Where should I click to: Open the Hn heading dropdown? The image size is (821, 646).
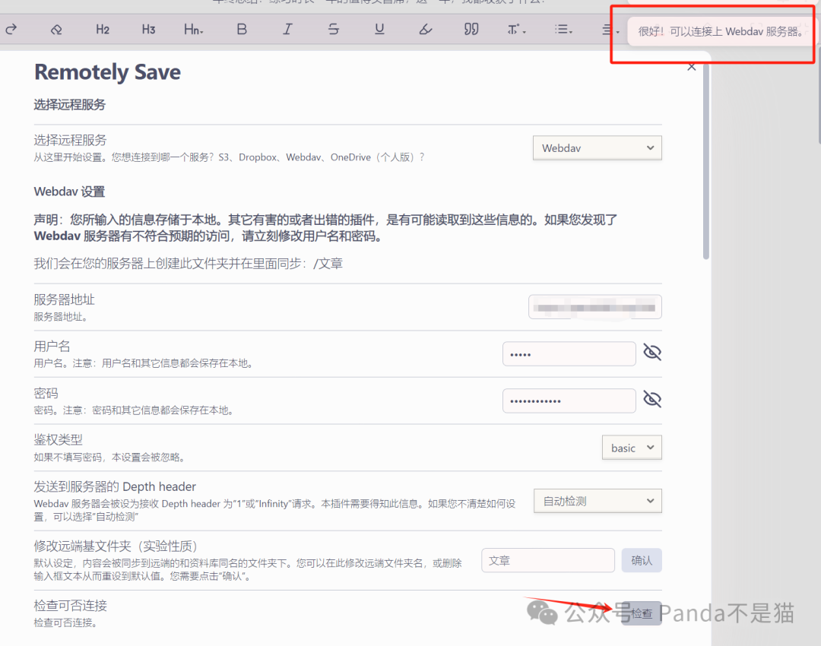click(193, 30)
